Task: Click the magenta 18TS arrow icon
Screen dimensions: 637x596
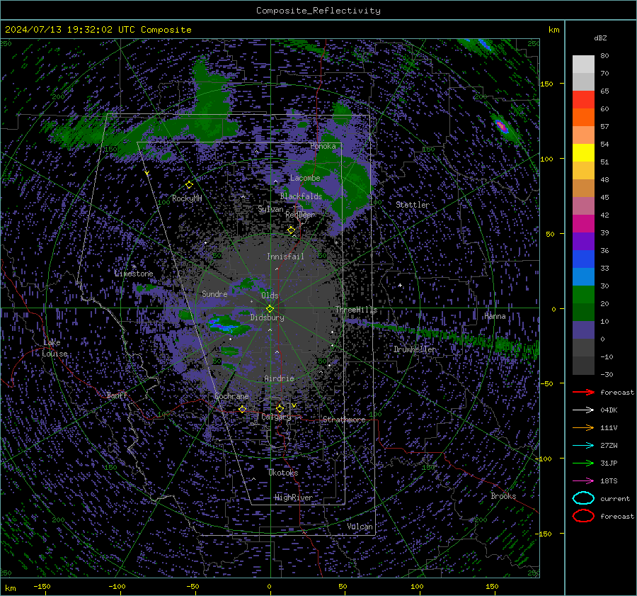Action: (x=583, y=481)
